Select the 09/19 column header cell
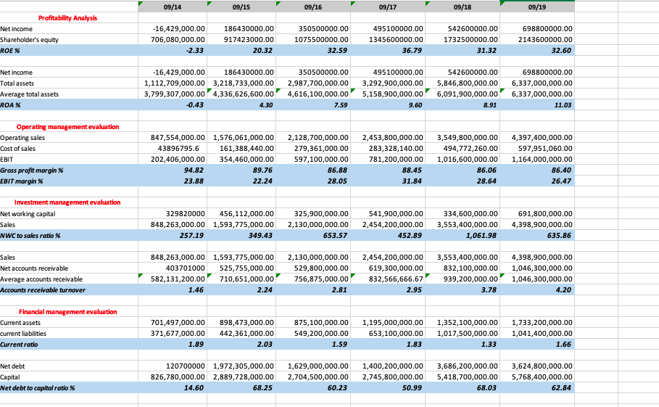 click(x=537, y=7)
